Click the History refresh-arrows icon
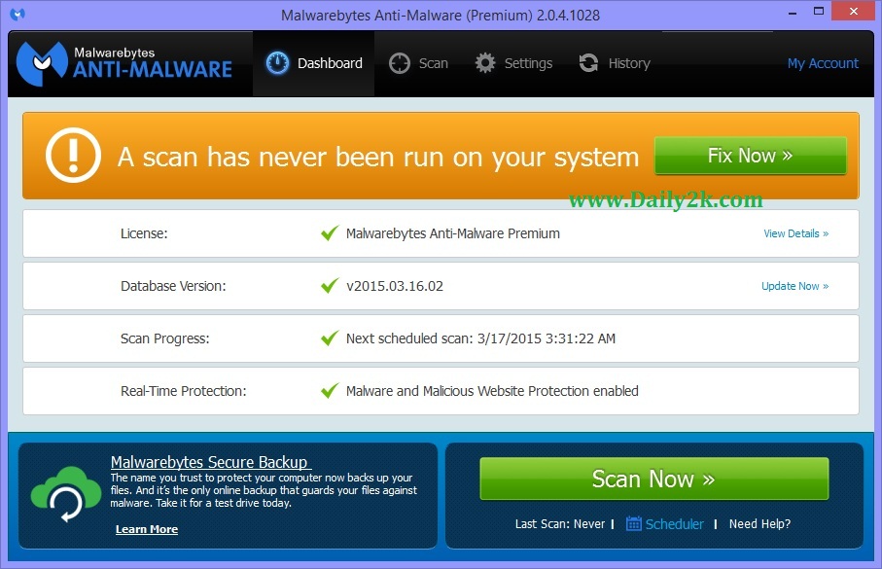The width and height of the screenshot is (882, 569). tap(588, 63)
